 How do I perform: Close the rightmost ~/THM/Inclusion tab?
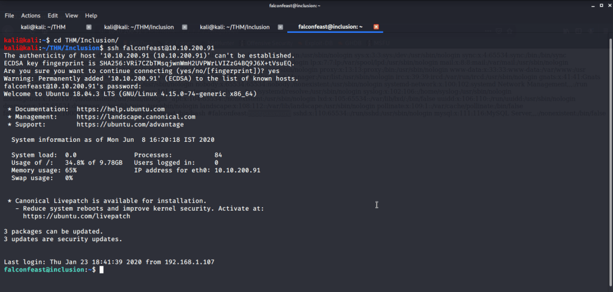click(281, 27)
